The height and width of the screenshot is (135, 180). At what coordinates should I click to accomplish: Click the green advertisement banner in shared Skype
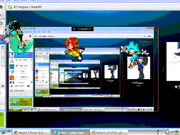pyautogui.click(x=21, y=102)
